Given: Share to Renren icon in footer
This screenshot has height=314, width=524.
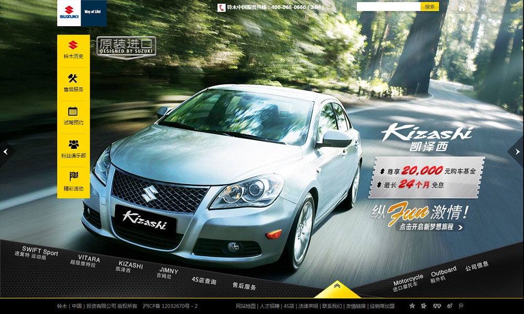Looking at the screenshot, I should point(437,306).
